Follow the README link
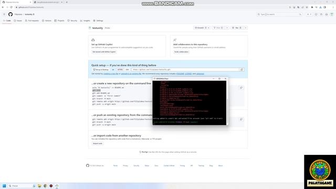 pos(181,73)
